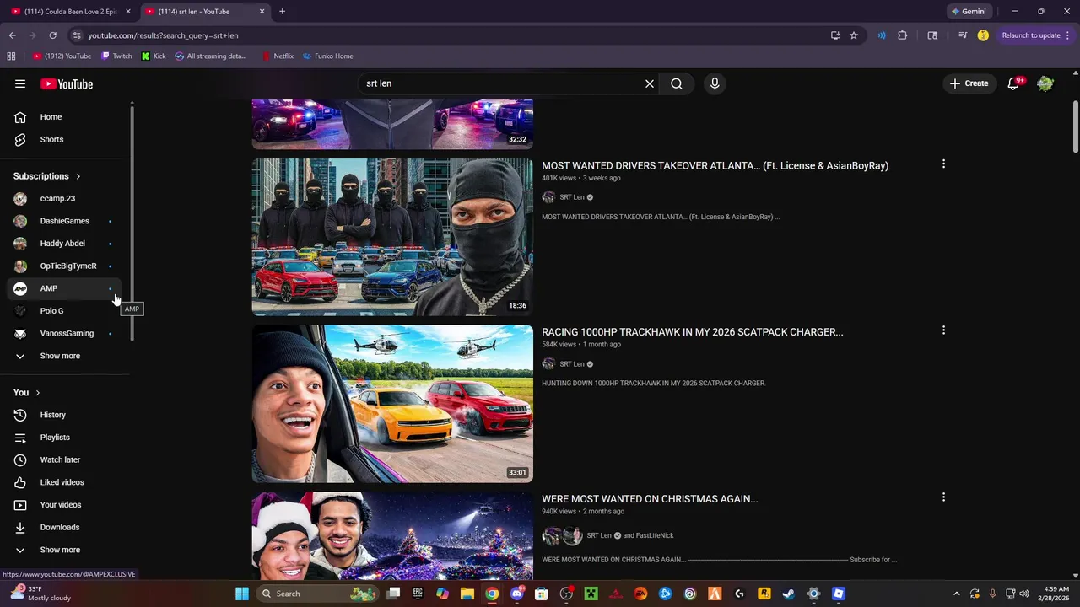
Task: Click the install app icon in address bar
Action: point(835,35)
